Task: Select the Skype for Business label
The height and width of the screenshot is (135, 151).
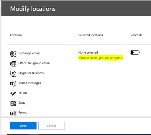Action: point(31,73)
